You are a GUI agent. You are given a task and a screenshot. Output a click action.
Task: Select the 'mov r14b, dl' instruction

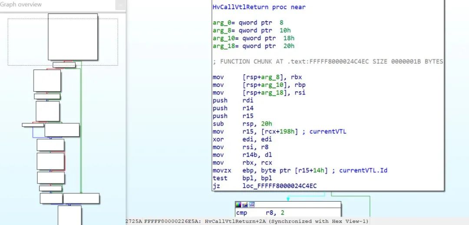point(242,155)
